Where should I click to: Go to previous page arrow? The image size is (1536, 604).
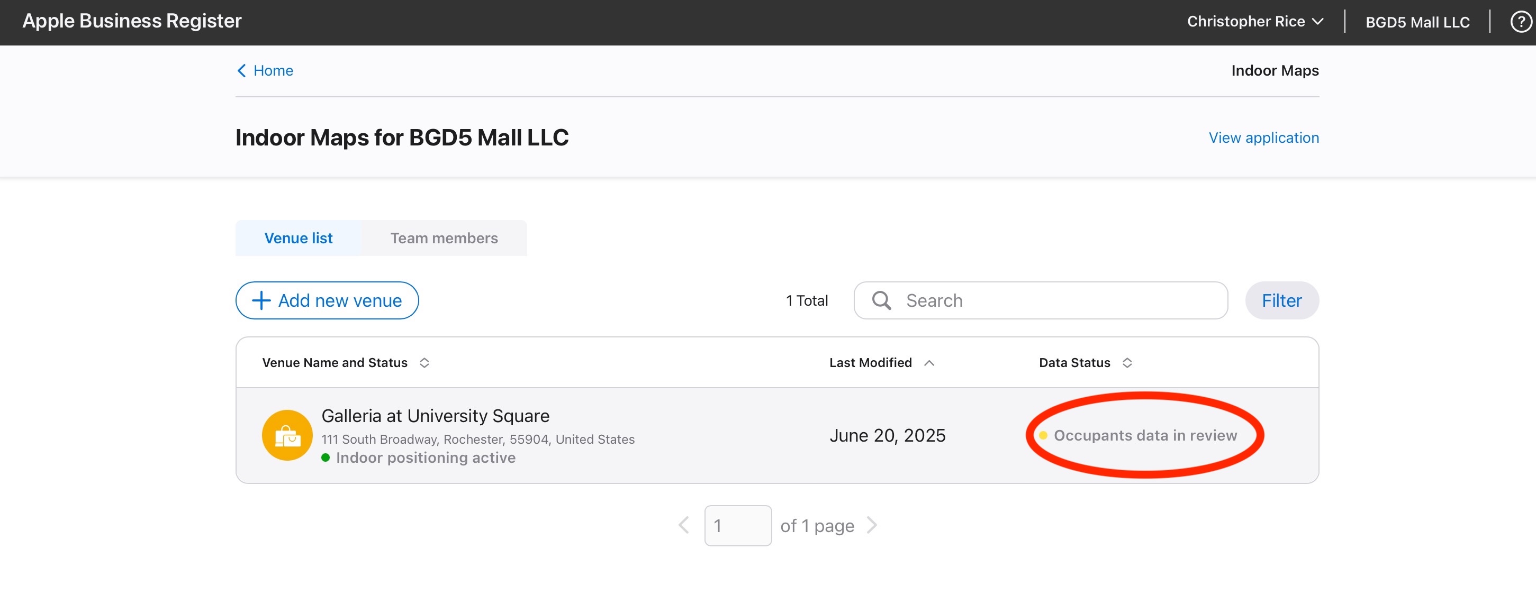(x=684, y=525)
